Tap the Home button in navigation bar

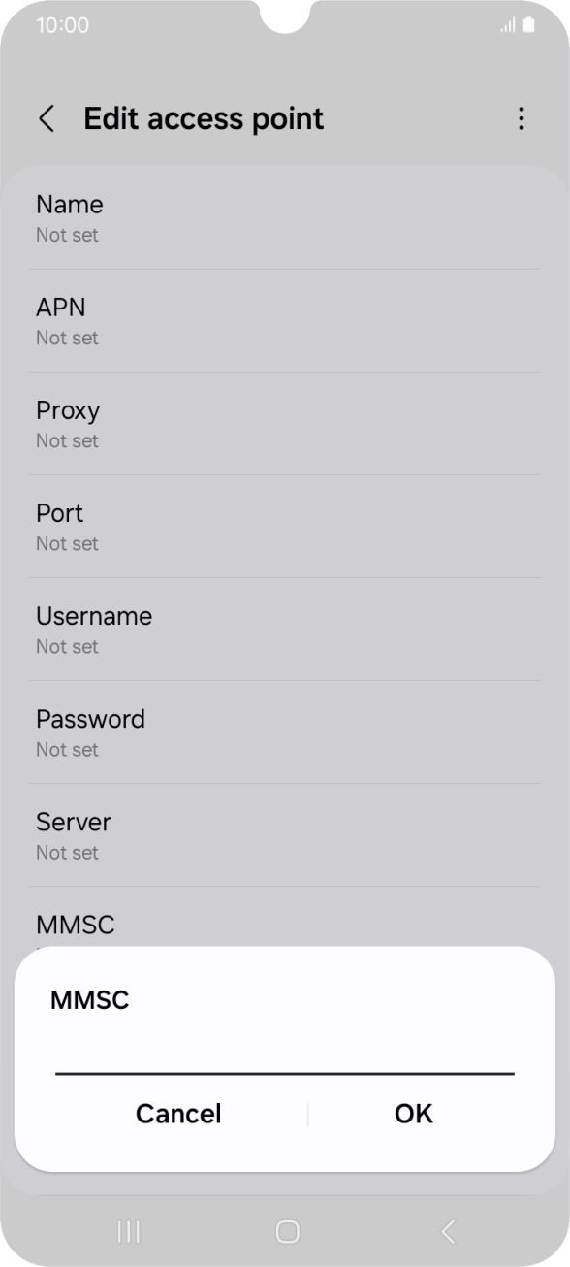pos(285,1231)
